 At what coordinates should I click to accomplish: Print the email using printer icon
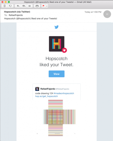(x=37, y=6)
